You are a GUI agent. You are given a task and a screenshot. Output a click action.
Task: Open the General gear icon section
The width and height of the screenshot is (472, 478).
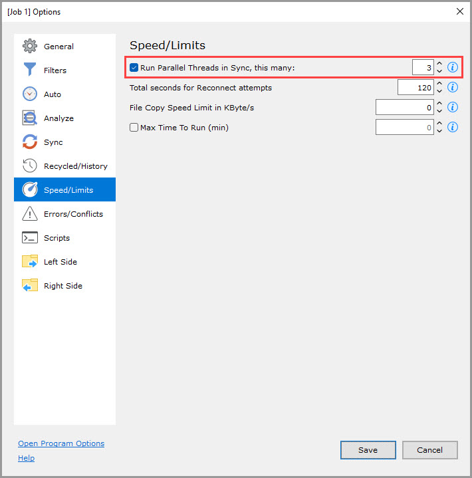(30, 47)
